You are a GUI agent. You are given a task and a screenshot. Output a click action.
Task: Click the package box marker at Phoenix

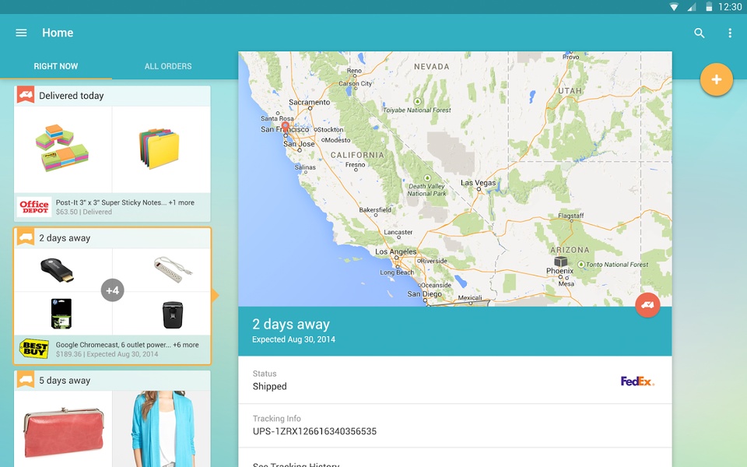(560, 262)
